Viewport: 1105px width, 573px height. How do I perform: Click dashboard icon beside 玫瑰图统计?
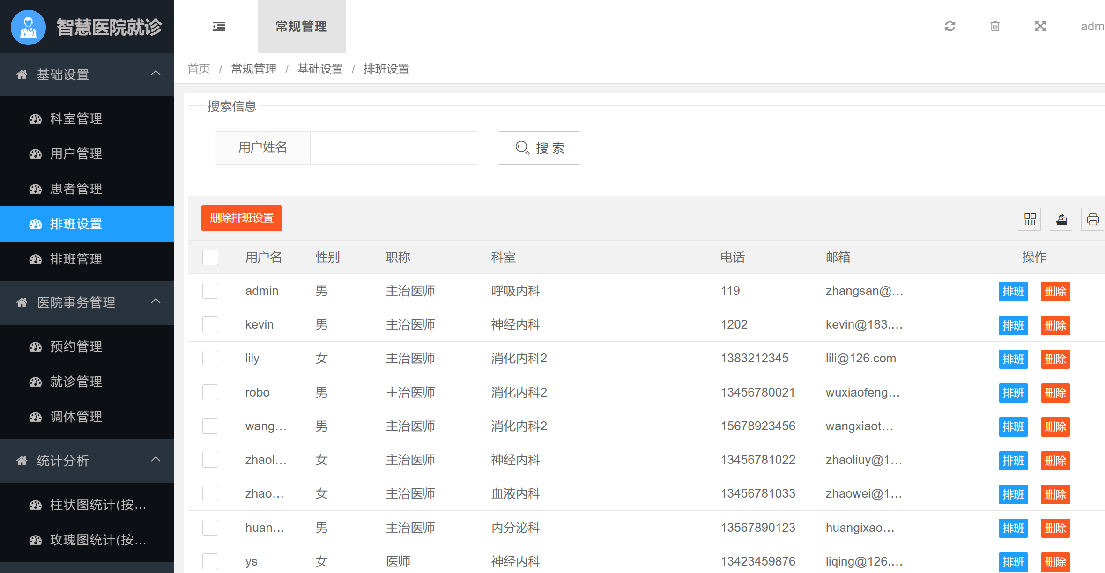pos(36,540)
